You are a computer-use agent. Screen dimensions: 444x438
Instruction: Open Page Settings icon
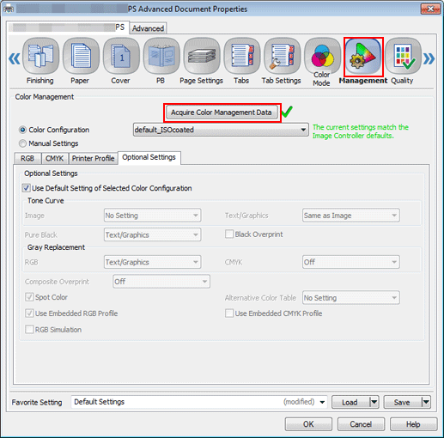click(202, 56)
